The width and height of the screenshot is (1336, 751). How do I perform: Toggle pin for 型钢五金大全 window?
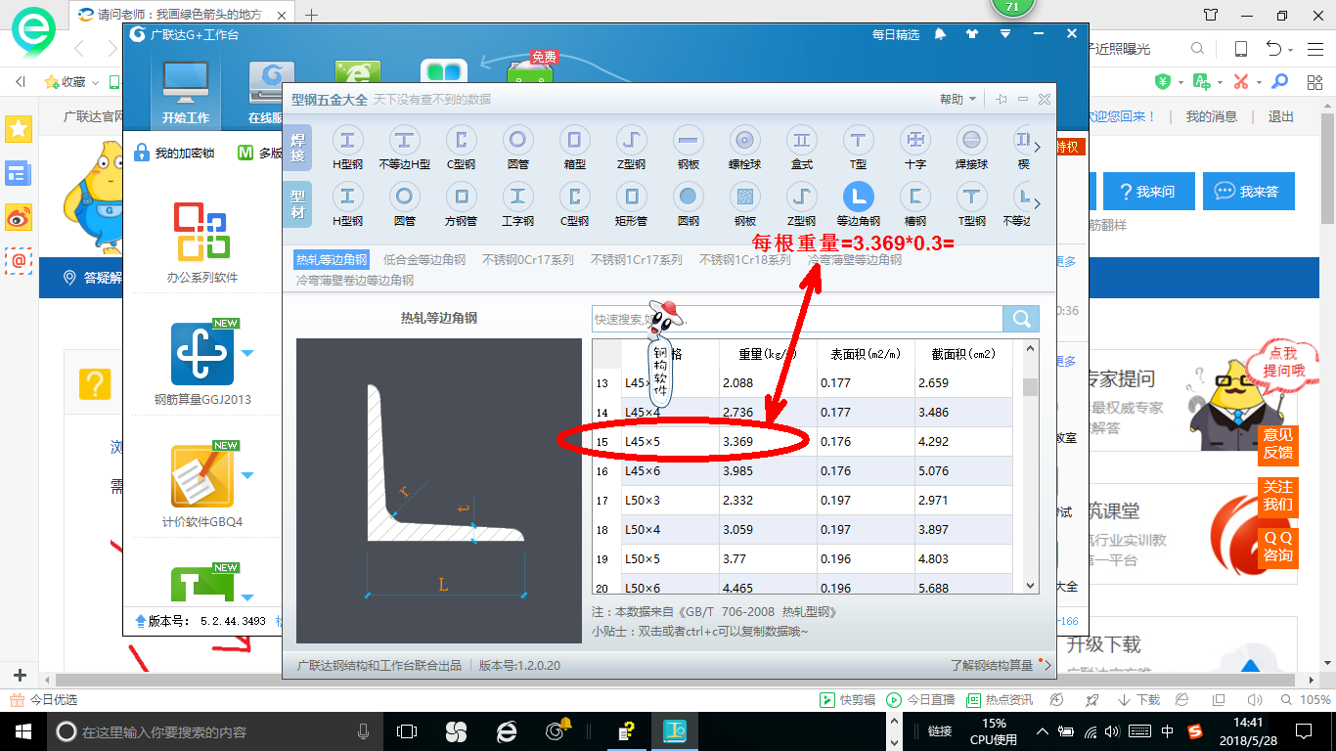click(1002, 99)
